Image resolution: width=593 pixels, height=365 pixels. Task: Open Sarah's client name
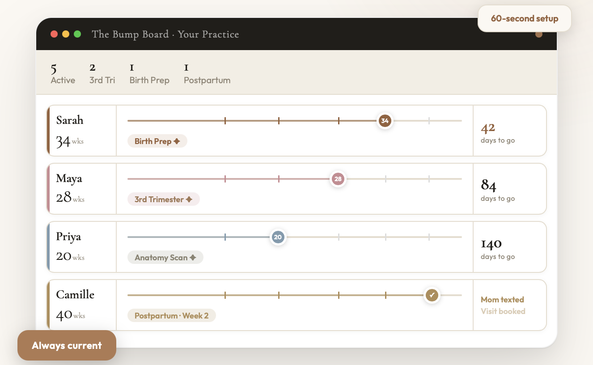click(x=70, y=120)
